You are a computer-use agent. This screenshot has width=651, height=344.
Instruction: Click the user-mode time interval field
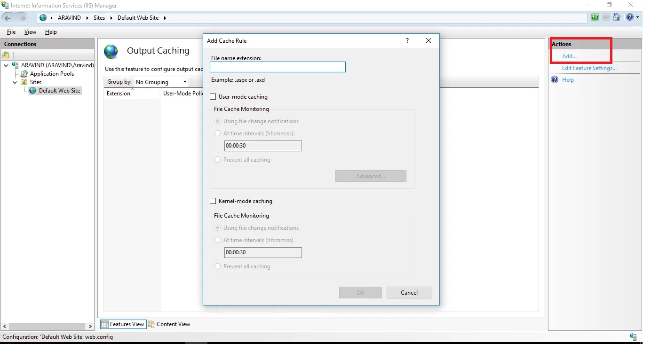tap(263, 146)
